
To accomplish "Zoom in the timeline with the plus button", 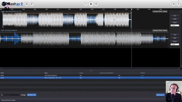I will (x=96, y=4).
